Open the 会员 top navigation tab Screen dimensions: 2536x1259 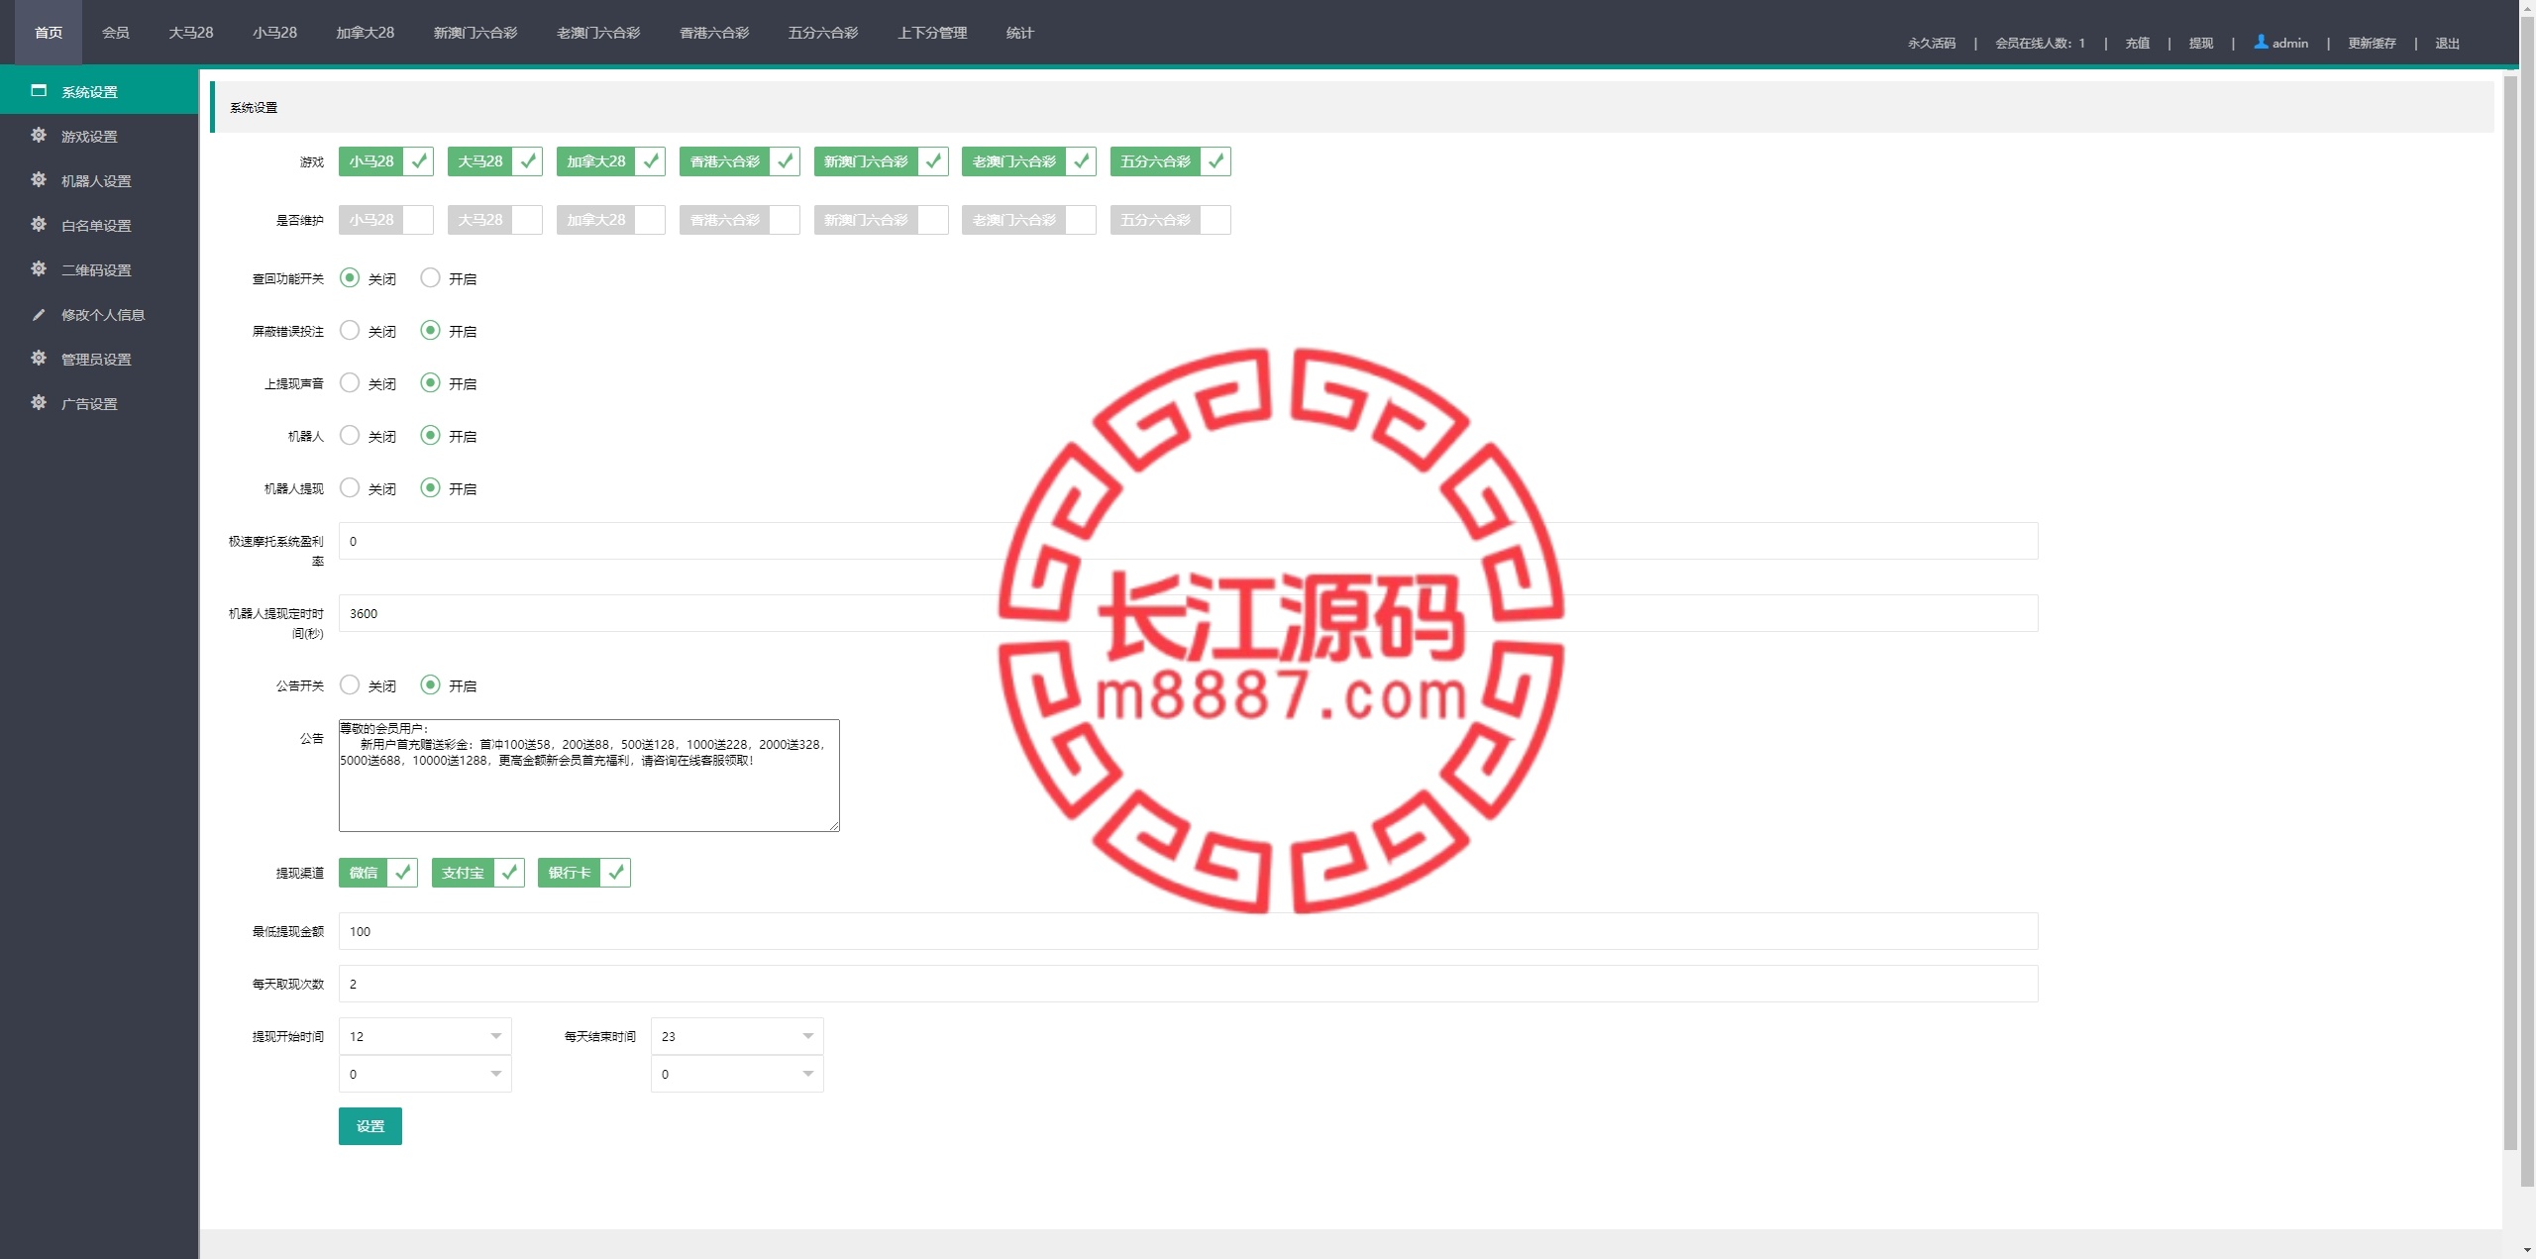116,33
